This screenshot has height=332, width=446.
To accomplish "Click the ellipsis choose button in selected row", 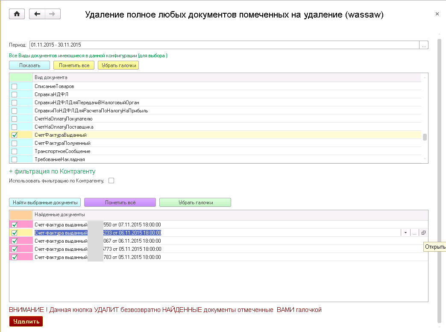I will pos(414,233).
